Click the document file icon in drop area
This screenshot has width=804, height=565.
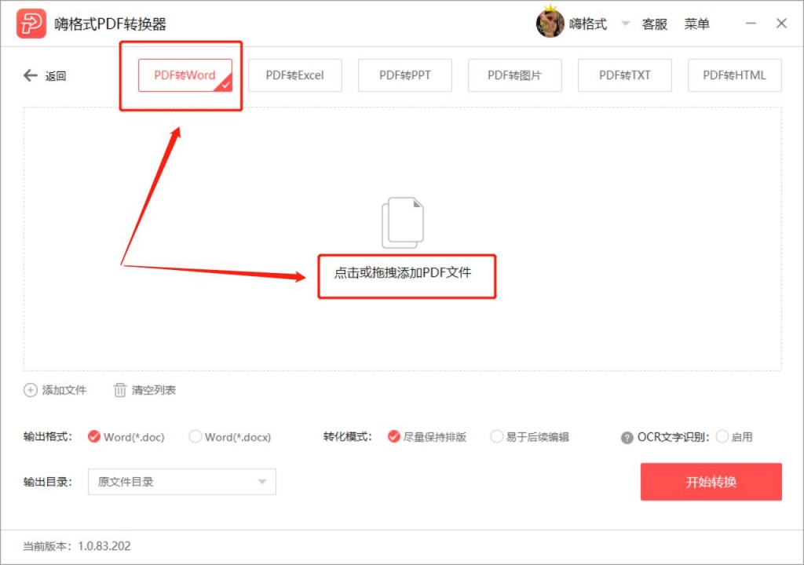click(x=403, y=223)
